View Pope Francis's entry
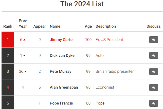163x109 pixels. [x=61, y=103]
